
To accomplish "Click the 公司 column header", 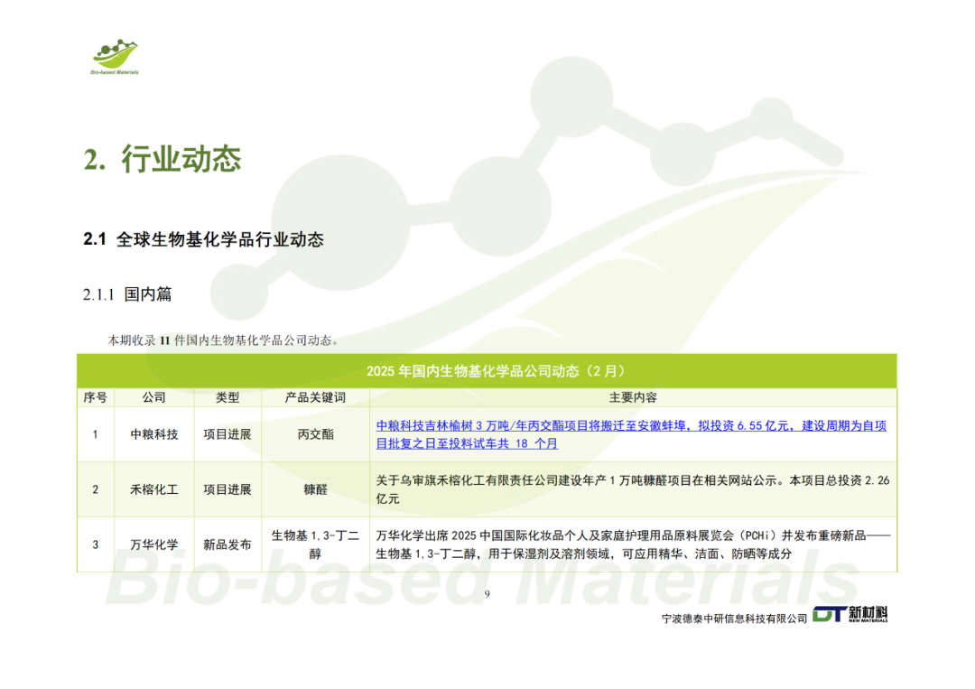I will tap(154, 397).
